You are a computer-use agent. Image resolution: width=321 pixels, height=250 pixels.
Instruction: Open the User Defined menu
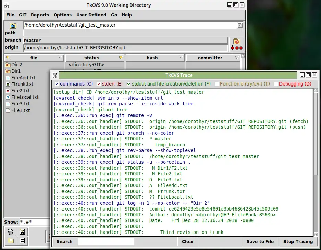pos(91,15)
